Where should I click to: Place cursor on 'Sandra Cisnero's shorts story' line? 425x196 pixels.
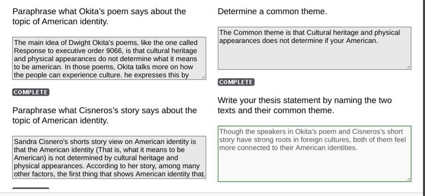[105, 141]
